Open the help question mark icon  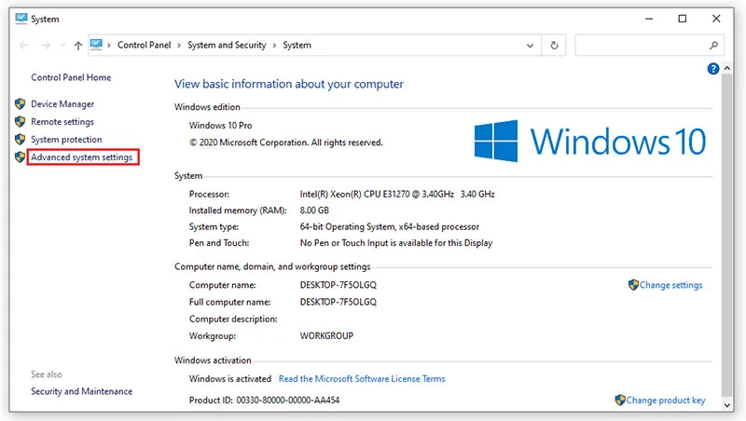[x=712, y=69]
